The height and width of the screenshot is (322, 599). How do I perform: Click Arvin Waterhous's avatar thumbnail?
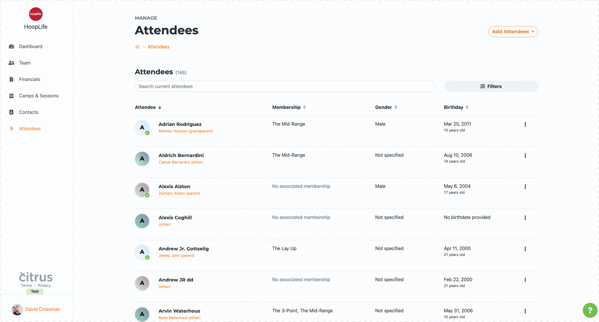[142, 314]
